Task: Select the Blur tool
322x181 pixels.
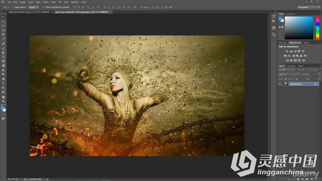Action: pyautogui.click(x=3, y=70)
